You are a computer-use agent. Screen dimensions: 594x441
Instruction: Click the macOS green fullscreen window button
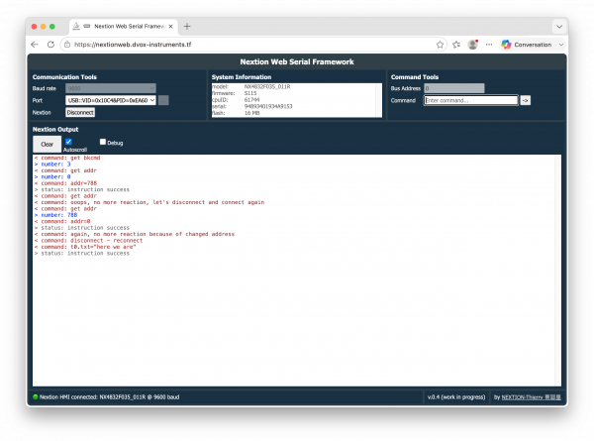pyautogui.click(x=52, y=26)
